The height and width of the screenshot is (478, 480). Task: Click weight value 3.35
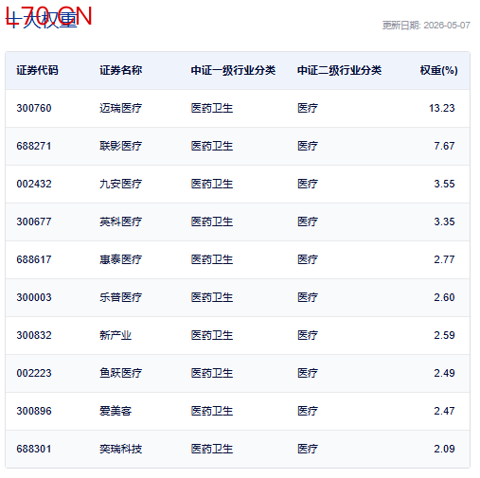444,221
